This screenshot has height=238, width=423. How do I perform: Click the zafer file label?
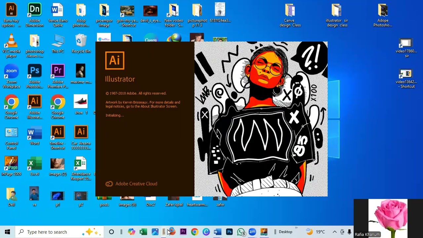220,205
